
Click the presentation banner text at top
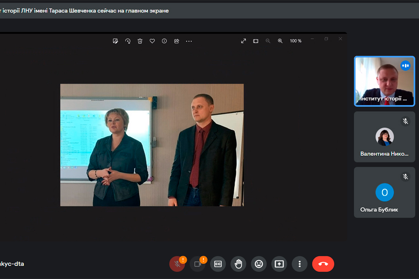coord(84,11)
